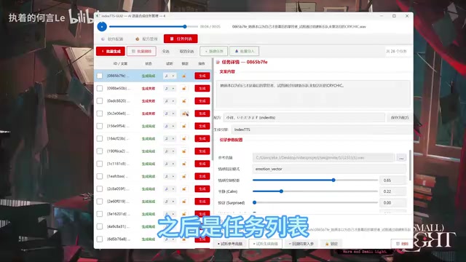Toggle lock icon for task 164cf23b
Screen dimensions: 466x262
(x=184, y=139)
